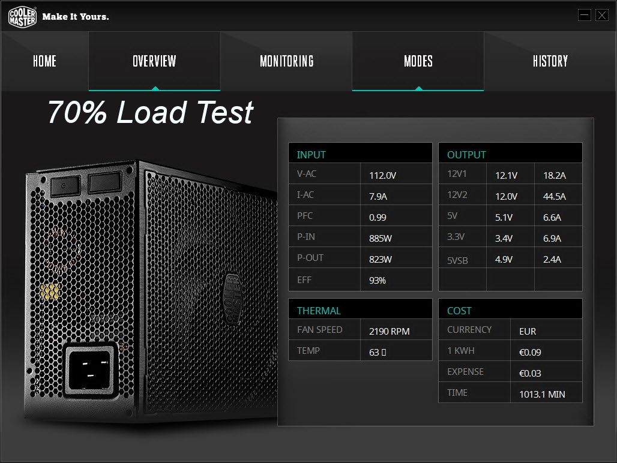The width and height of the screenshot is (617, 463).
Task: Click the 1 KWH label
Action: pos(460,351)
